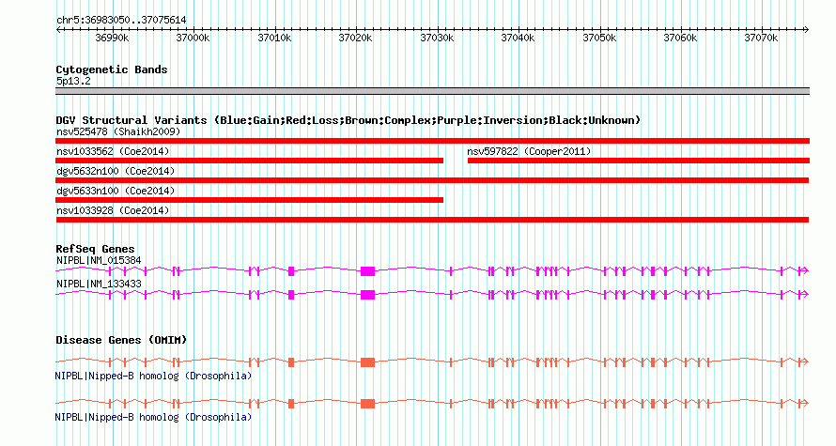Image resolution: width=836 pixels, height=446 pixels.
Task: Click the Cytogenetic Bands track title
Action: pyautogui.click(x=112, y=69)
